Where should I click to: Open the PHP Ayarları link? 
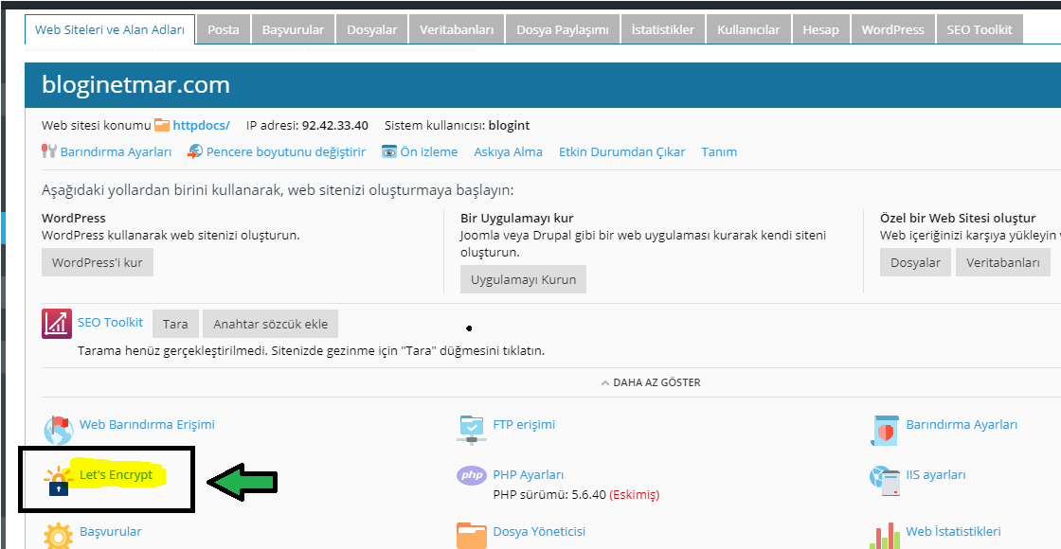pyautogui.click(x=528, y=474)
